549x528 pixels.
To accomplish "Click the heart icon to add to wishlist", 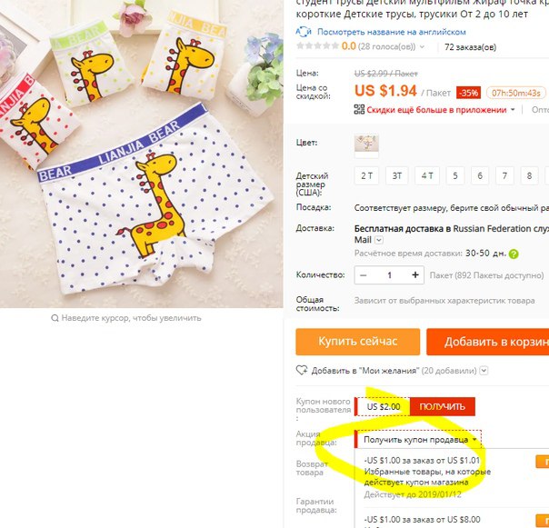I will pyautogui.click(x=302, y=370).
